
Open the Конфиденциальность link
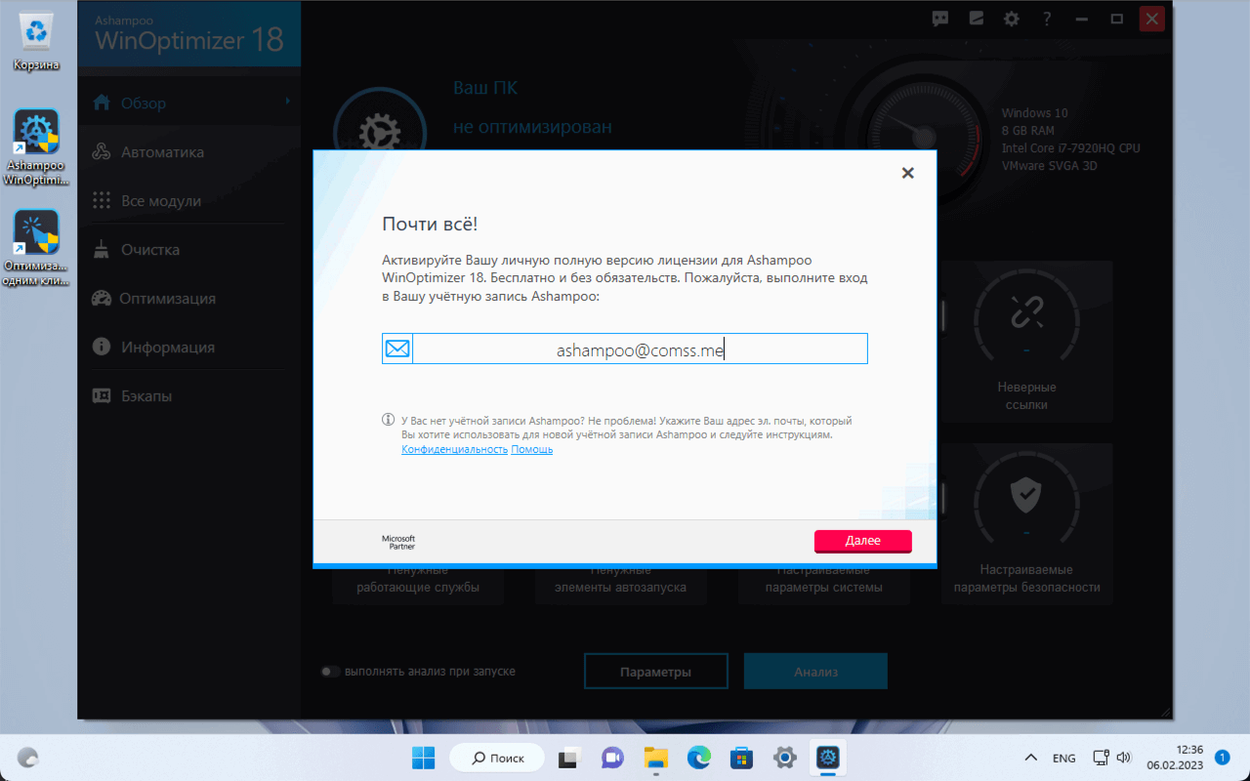coord(454,449)
